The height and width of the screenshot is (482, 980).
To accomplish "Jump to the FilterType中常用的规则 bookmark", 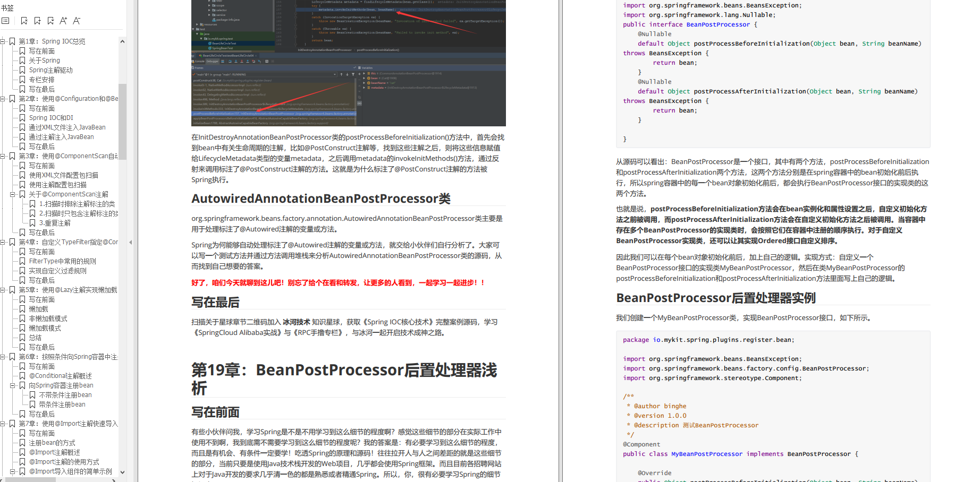I will pos(62,261).
